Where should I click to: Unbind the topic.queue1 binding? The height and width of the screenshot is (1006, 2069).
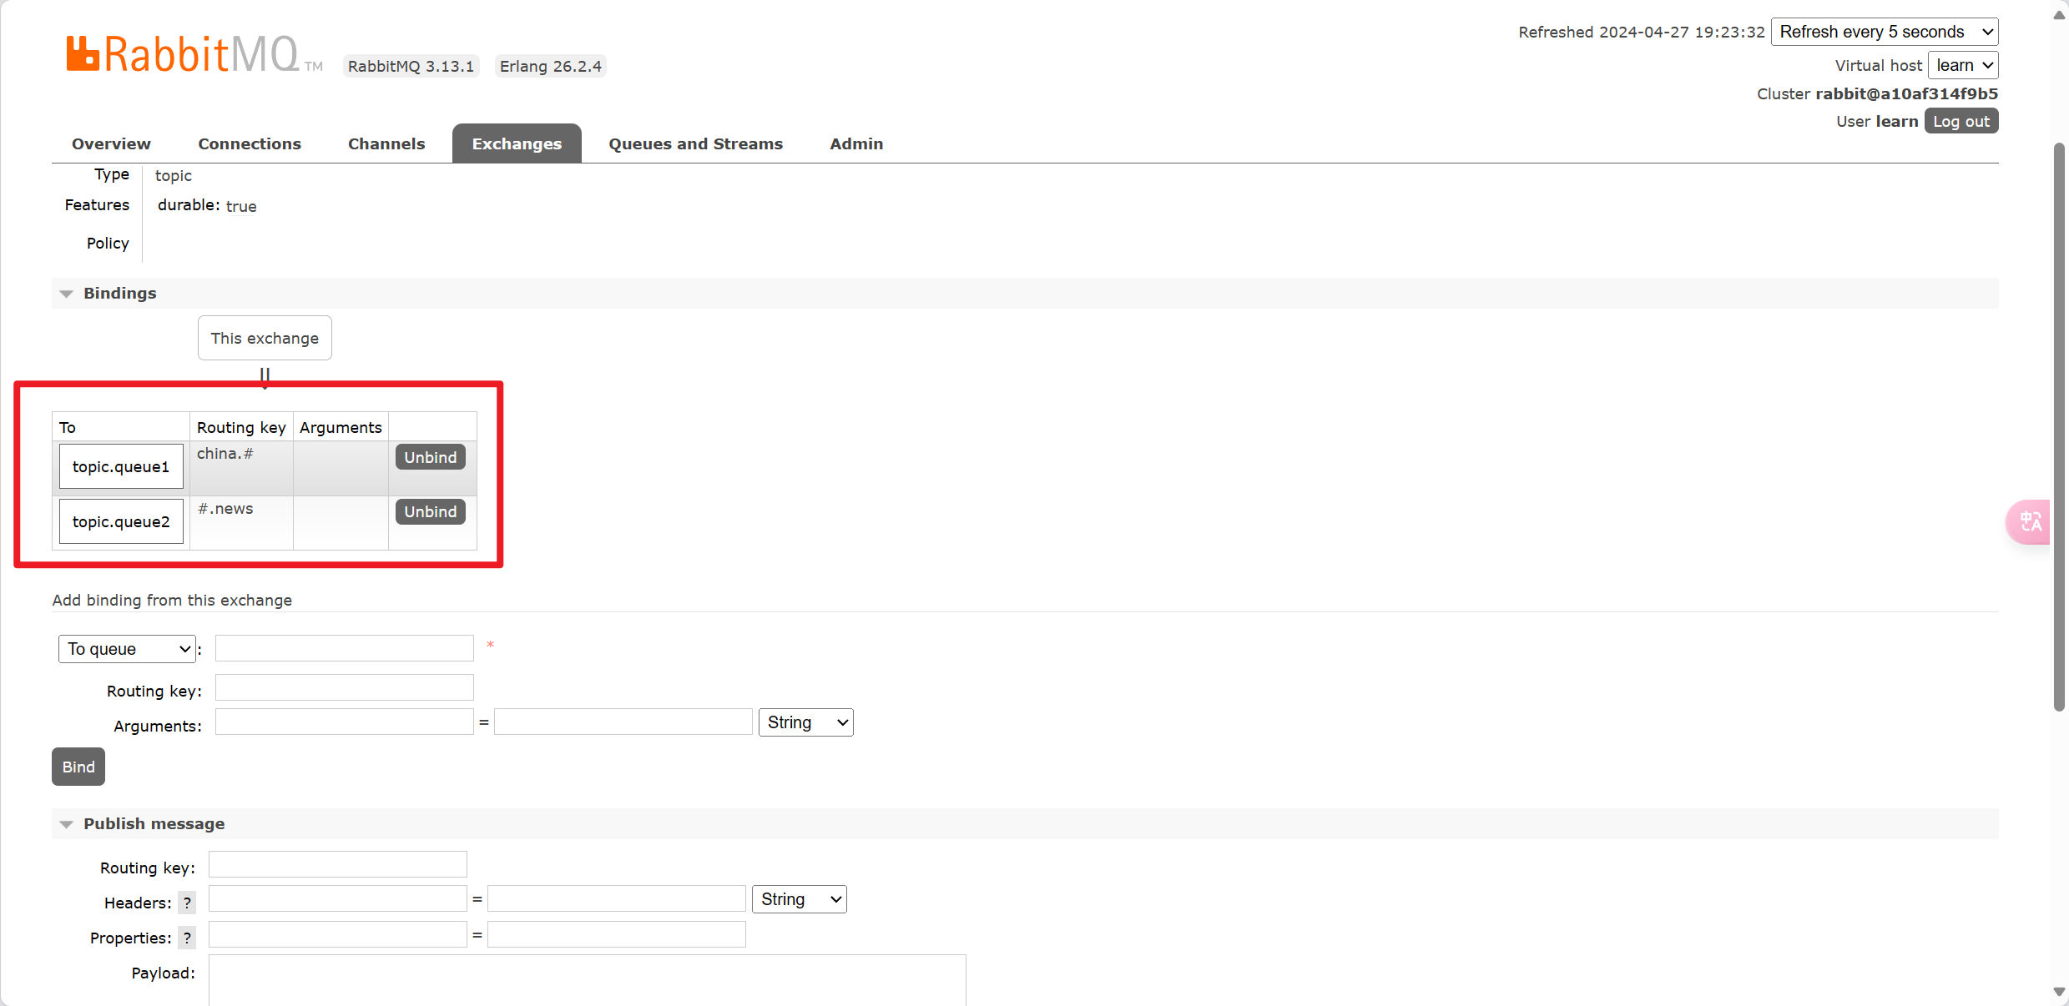(430, 457)
